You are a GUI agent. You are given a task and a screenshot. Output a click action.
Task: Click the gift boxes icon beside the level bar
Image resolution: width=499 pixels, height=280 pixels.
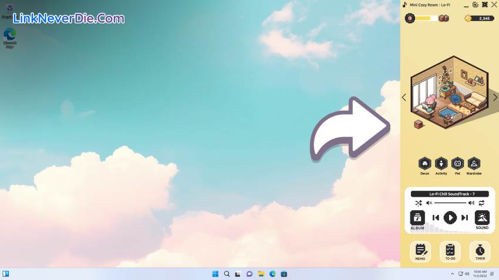coord(444,18)
